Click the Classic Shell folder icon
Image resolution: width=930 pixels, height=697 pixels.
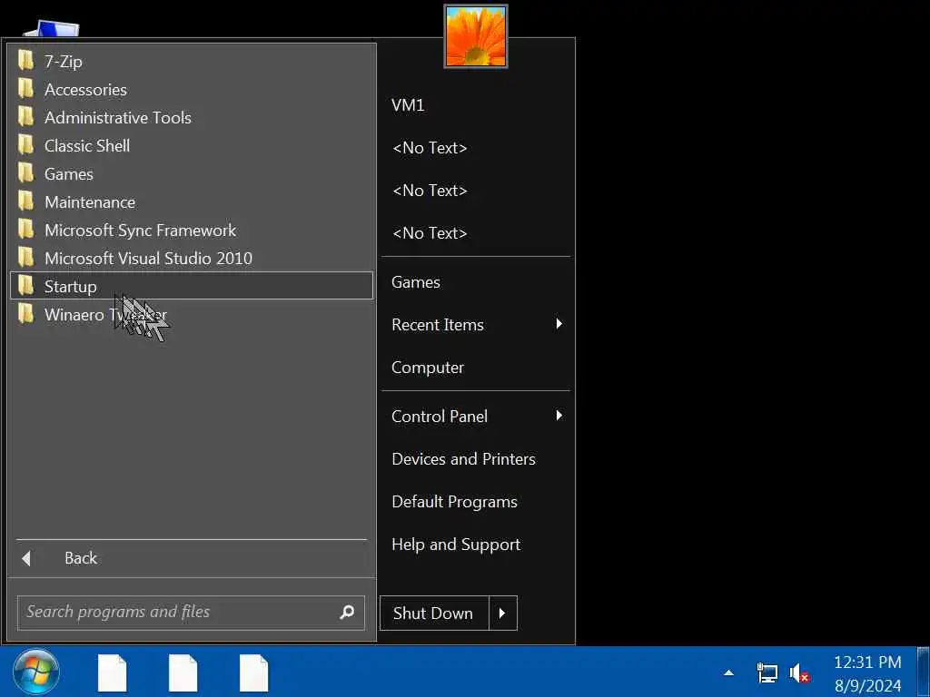click(x=26, y=145)
